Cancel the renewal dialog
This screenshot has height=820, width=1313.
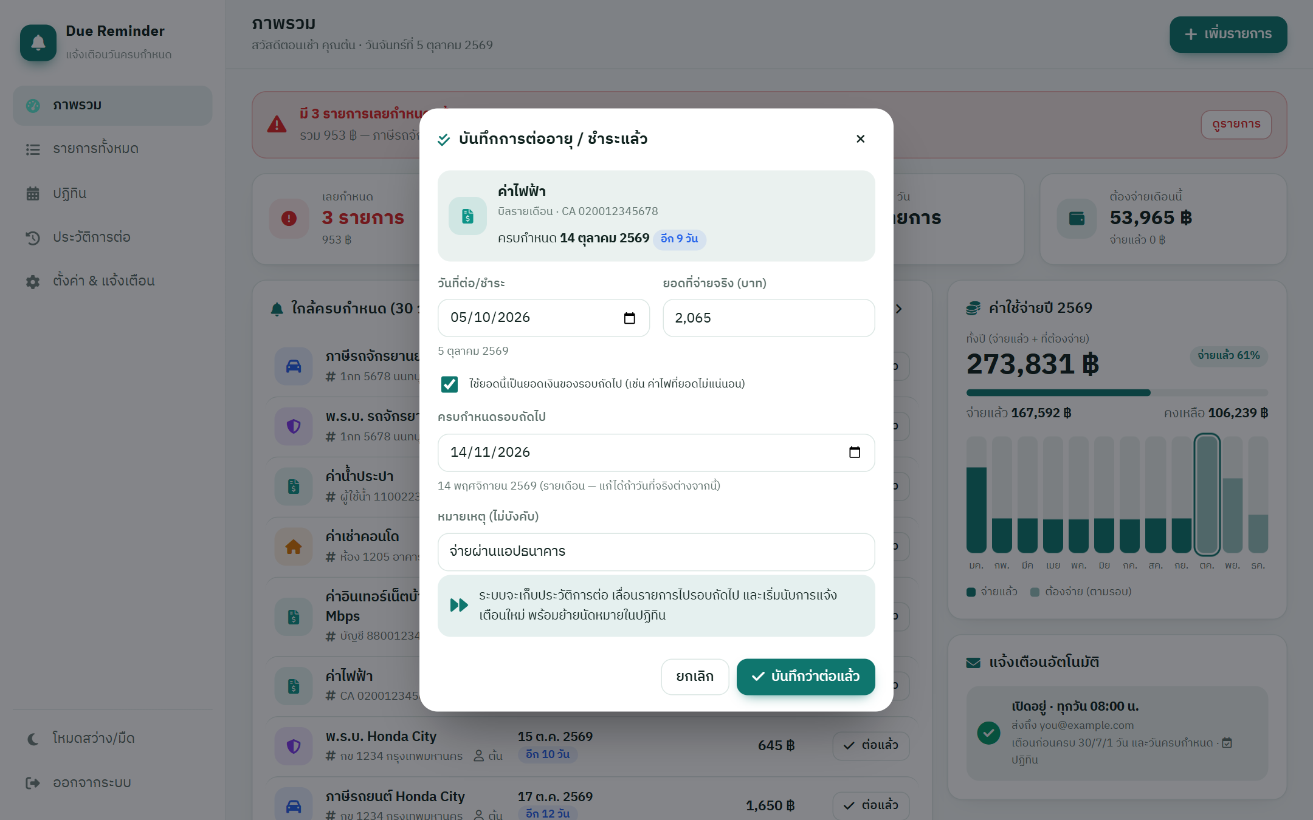coord(695,676)
